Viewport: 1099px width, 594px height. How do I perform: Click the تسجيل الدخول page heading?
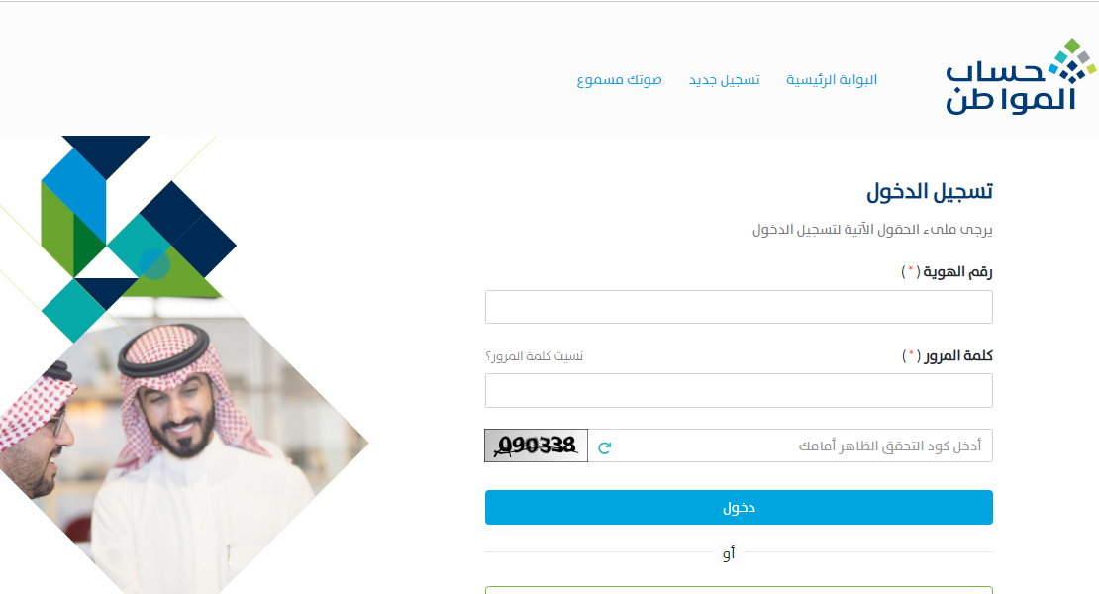tap(930, 191)
